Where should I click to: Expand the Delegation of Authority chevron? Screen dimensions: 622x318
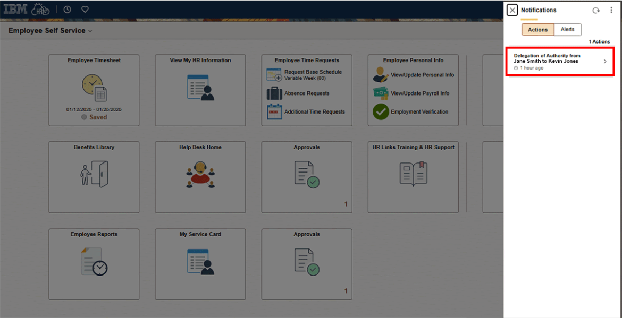click(604, 62)
